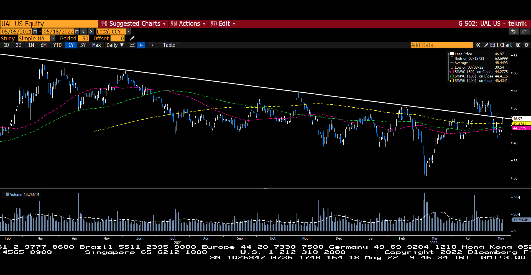Select the Max range tab
This screenshot has height=275, width=531.
click(x=96, y=45)
